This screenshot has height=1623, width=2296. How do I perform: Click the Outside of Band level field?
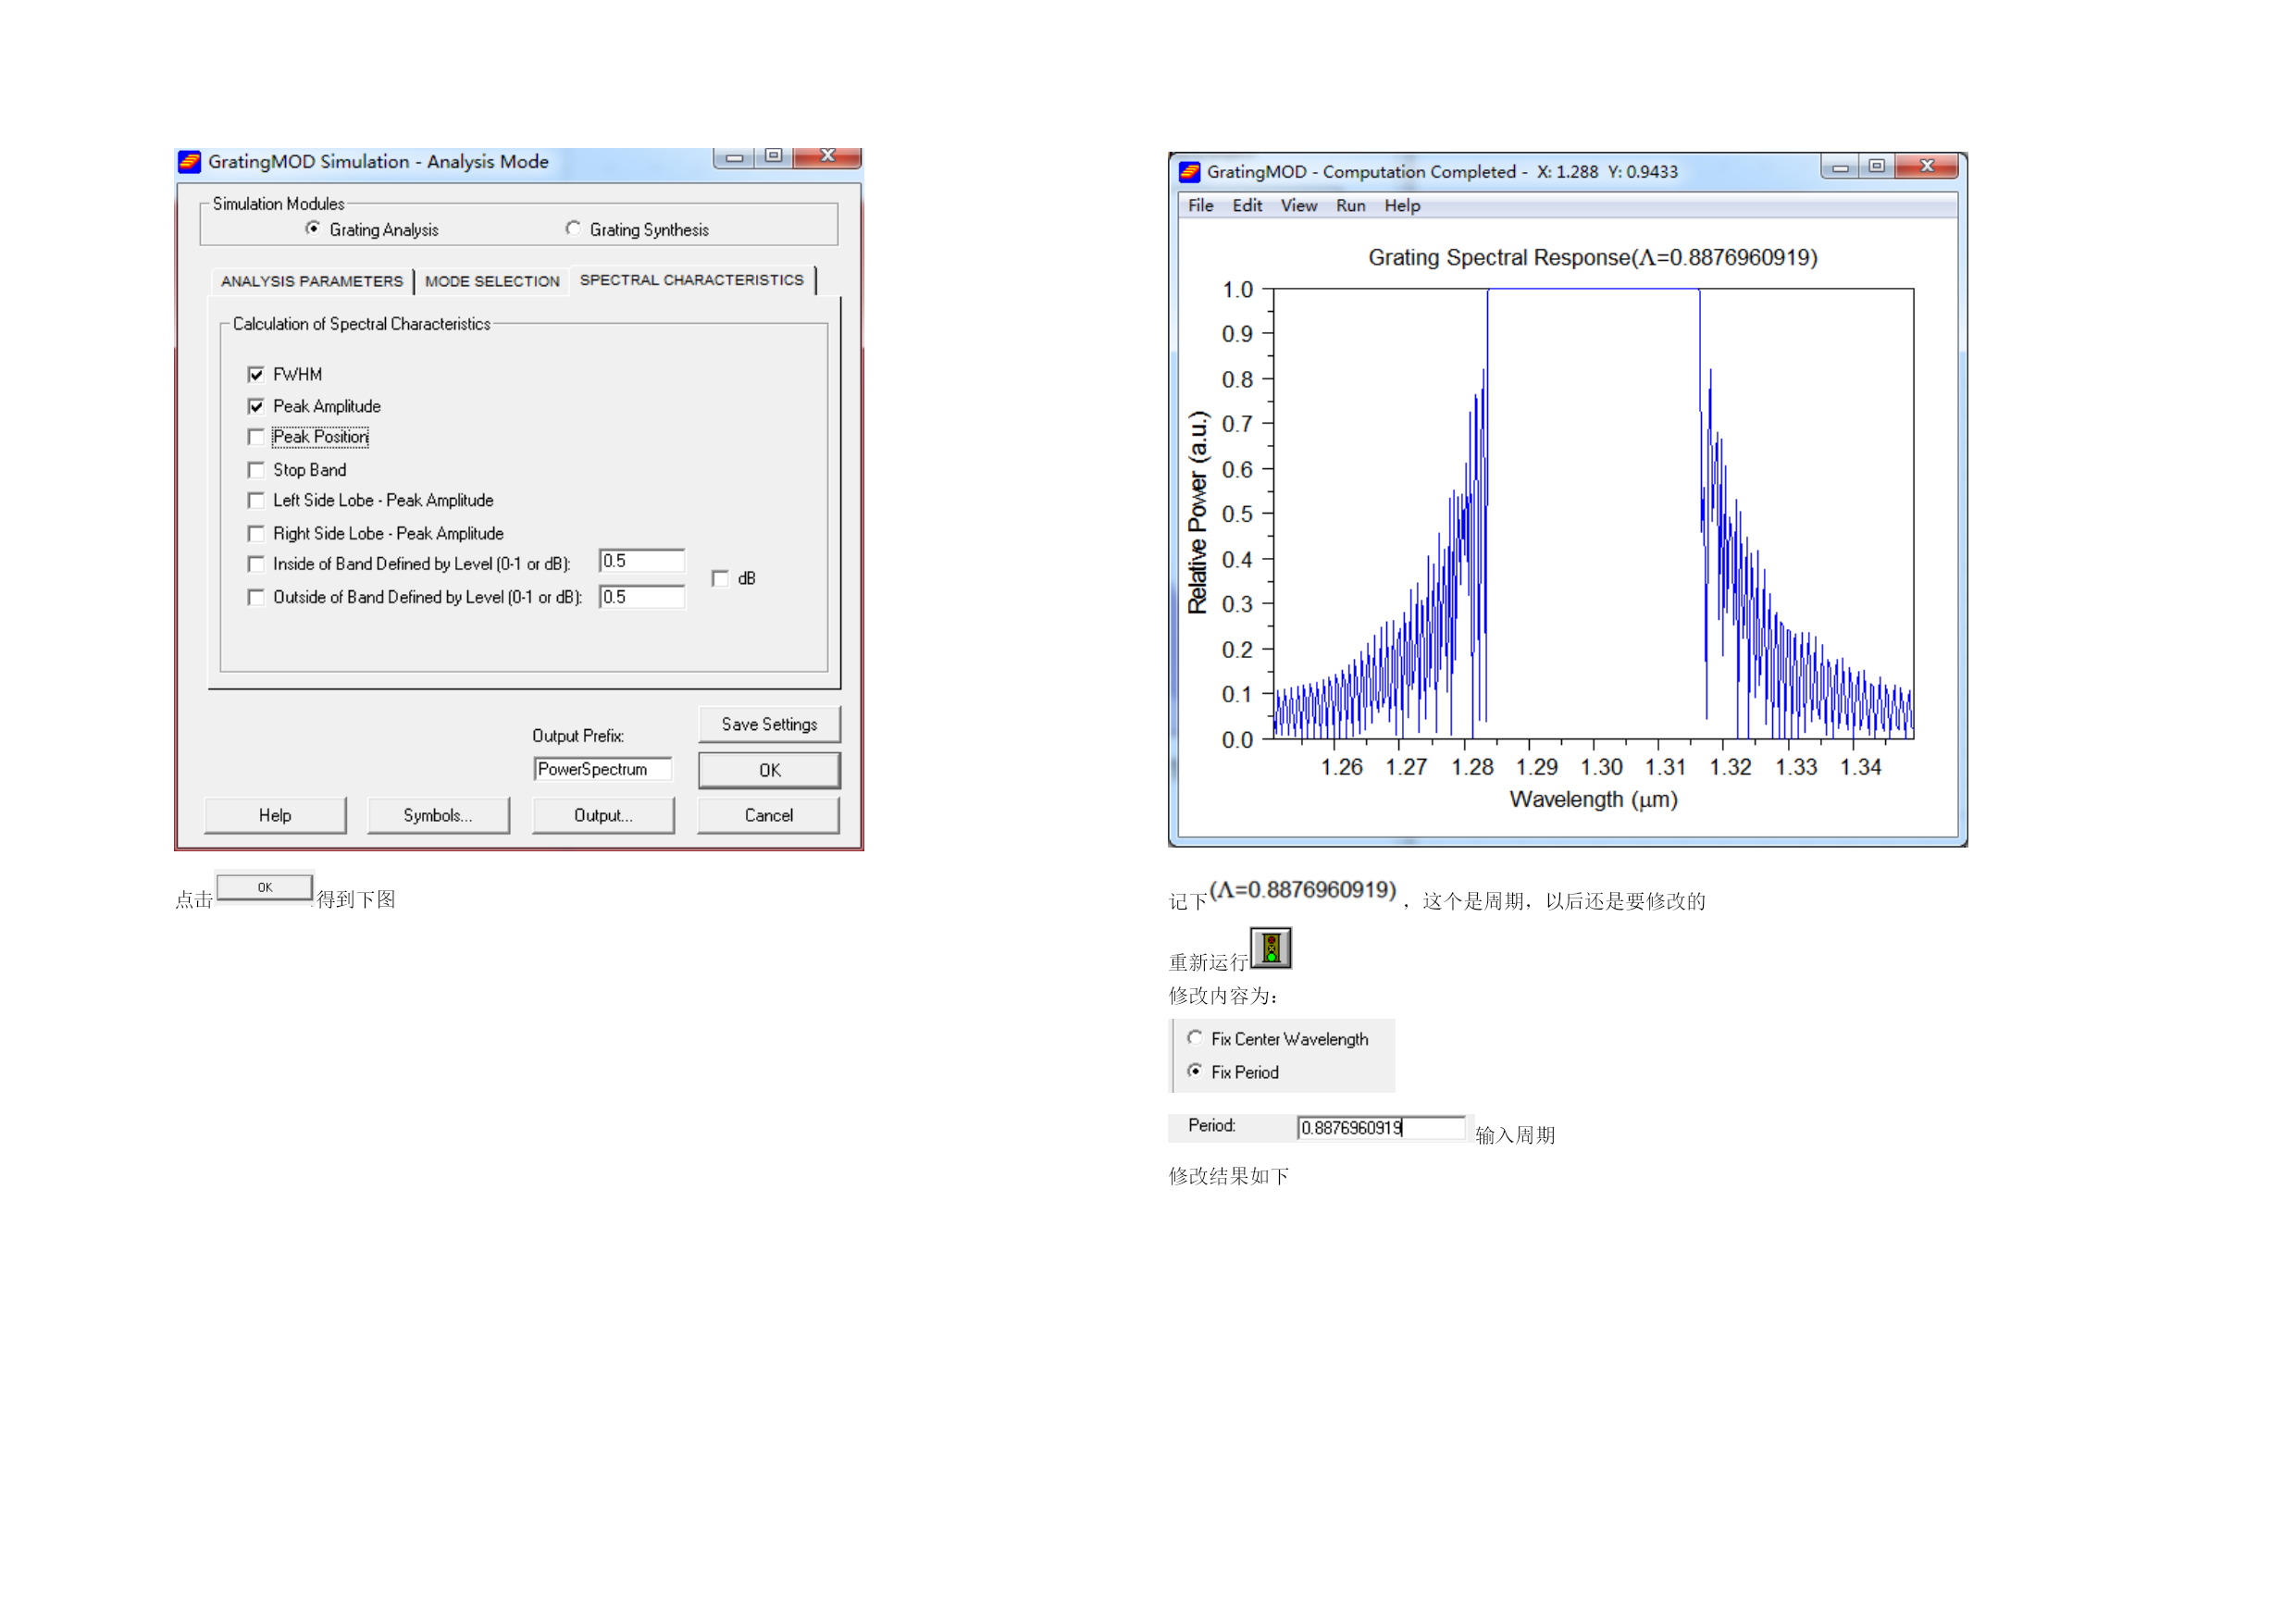tap(642, 597)
